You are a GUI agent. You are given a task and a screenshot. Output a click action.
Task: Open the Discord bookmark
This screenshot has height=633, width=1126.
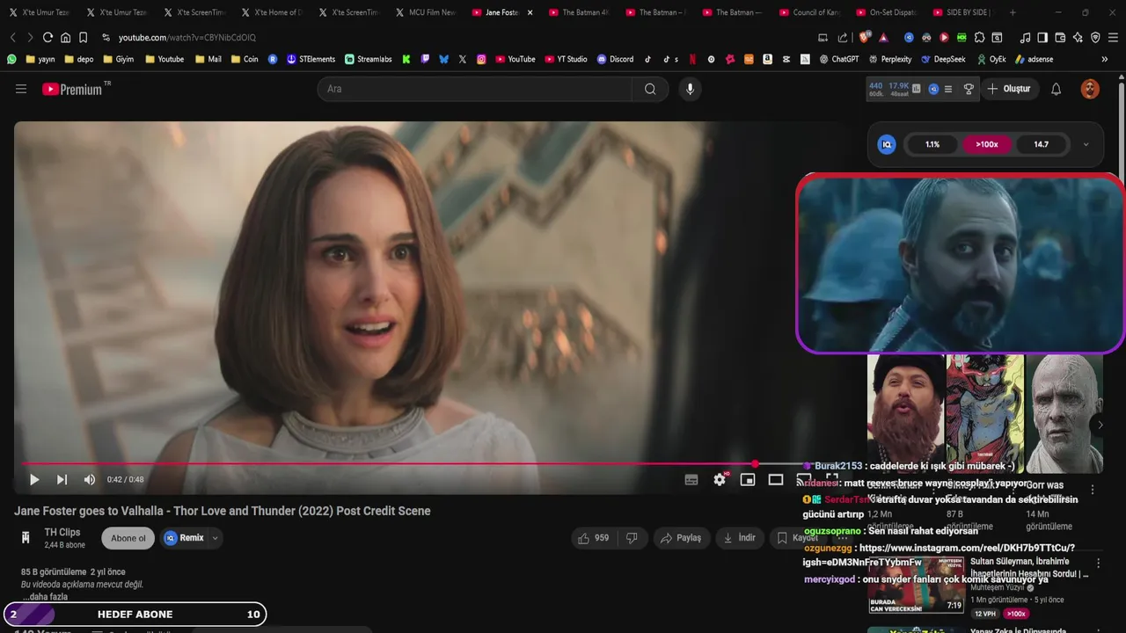615,59
